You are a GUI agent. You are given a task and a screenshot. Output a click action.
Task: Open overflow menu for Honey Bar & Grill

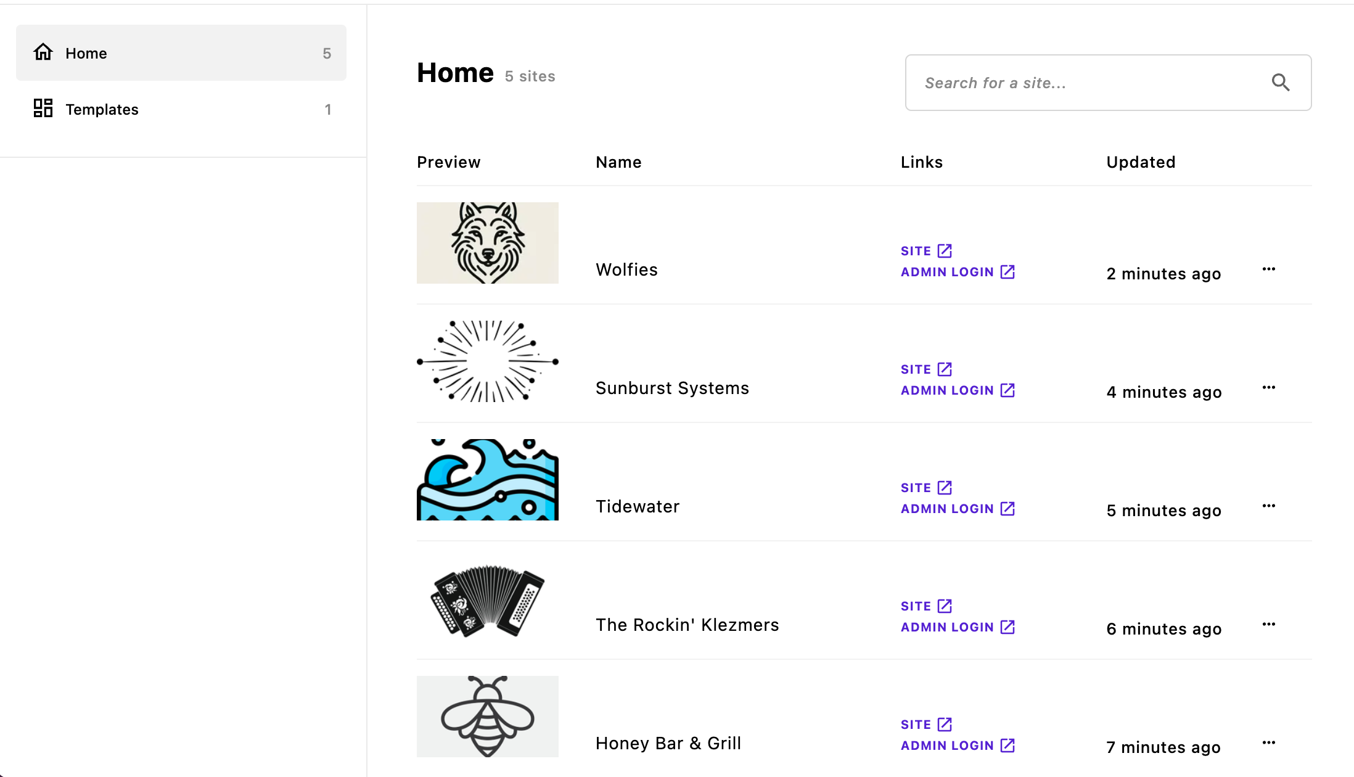coord(1270,742)
